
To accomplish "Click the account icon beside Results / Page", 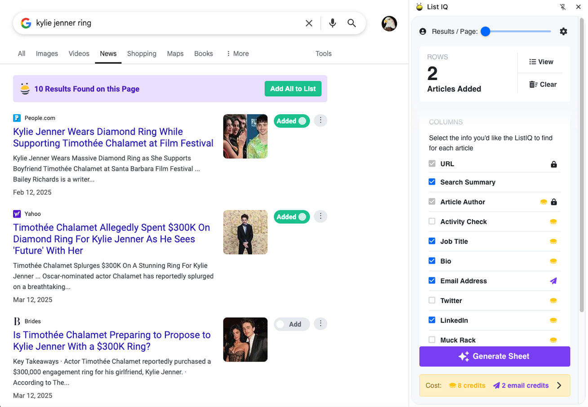I will pyautogui.click(x=423, y=31).
